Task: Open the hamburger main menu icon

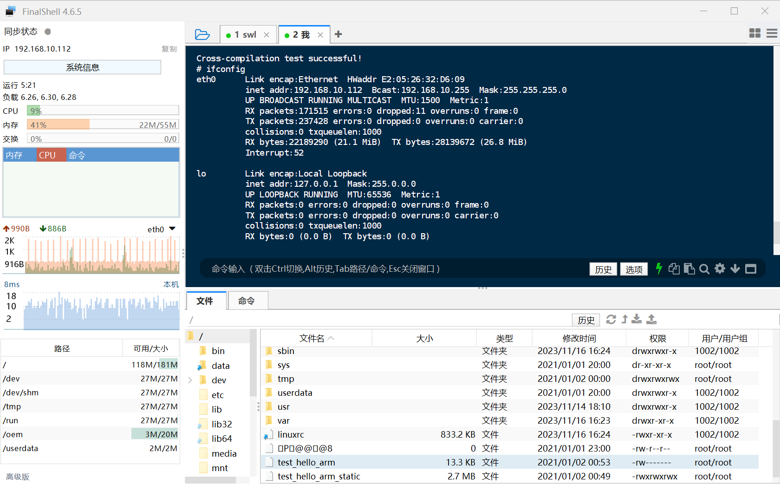Action: pos(772,33)
